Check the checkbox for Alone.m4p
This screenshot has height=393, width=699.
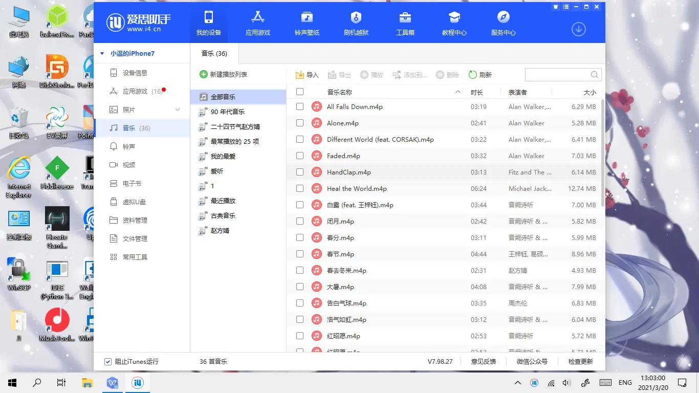click(299, 123)
